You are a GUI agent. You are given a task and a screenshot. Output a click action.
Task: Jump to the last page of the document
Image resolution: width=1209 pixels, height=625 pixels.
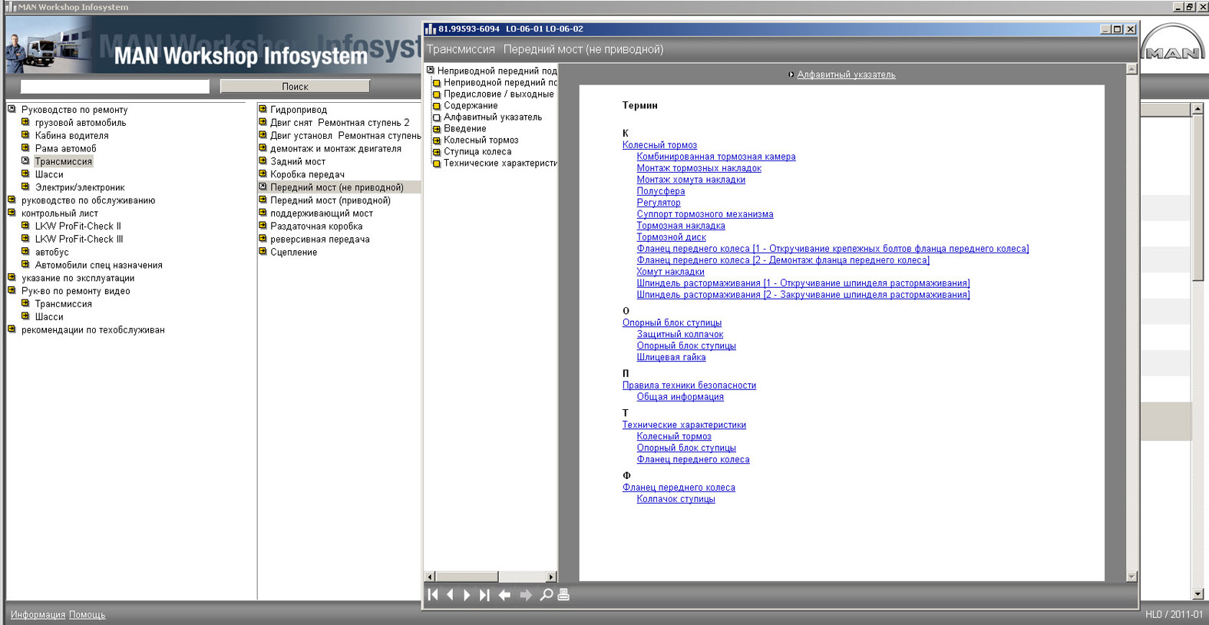pos(484,595)
